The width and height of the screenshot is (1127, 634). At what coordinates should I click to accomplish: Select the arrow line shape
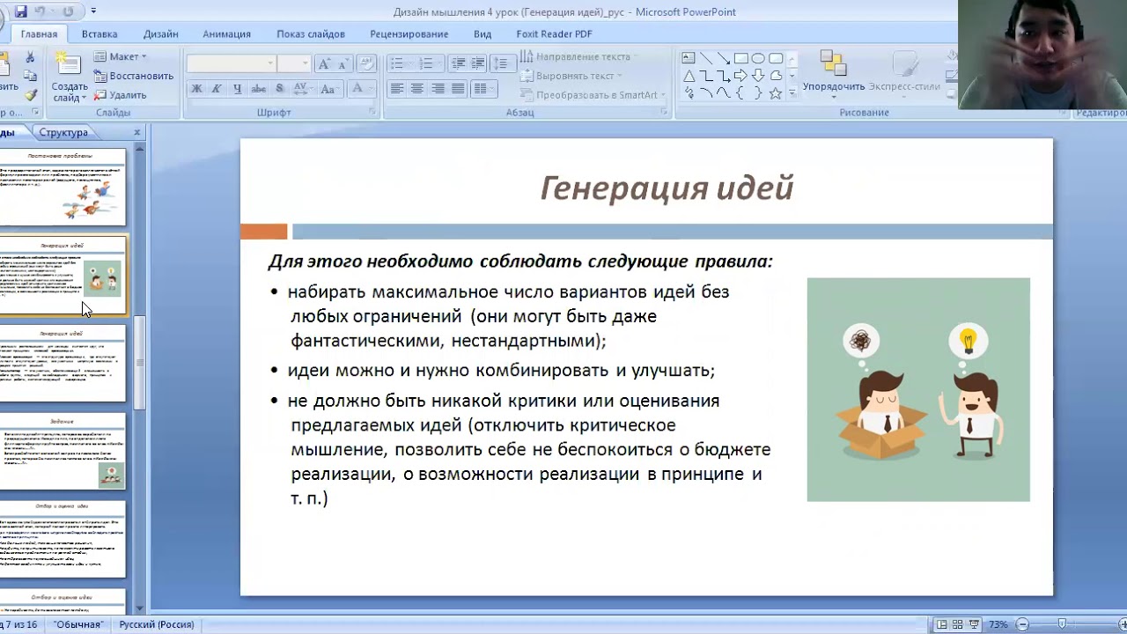point(724,58)
